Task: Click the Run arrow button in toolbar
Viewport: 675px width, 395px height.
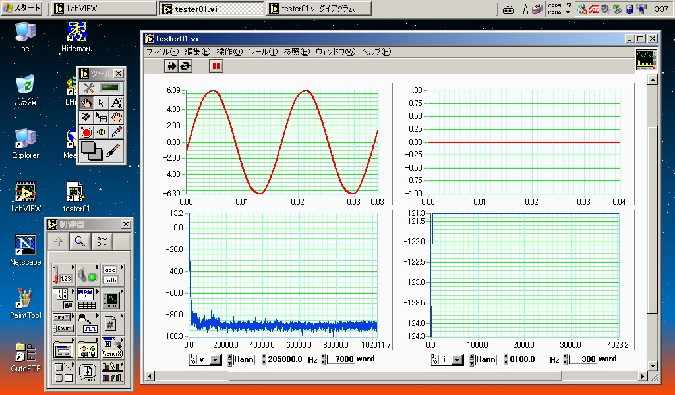Action: pos(171,66)
